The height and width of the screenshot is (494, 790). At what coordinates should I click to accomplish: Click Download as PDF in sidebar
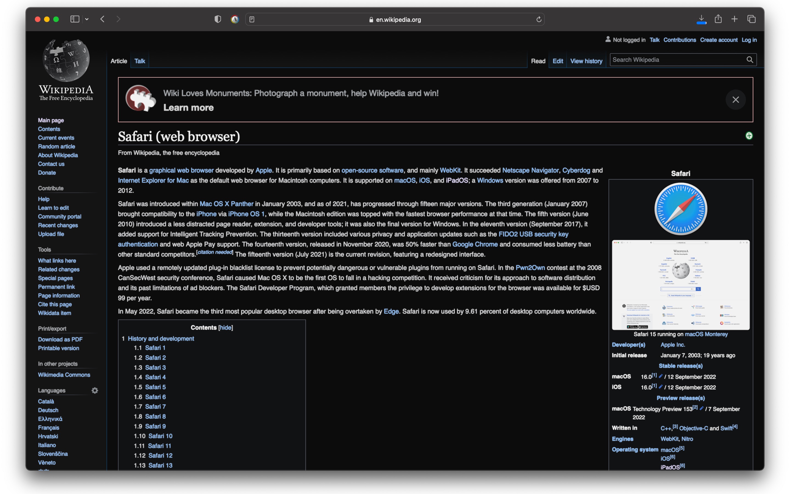[60, 339]
